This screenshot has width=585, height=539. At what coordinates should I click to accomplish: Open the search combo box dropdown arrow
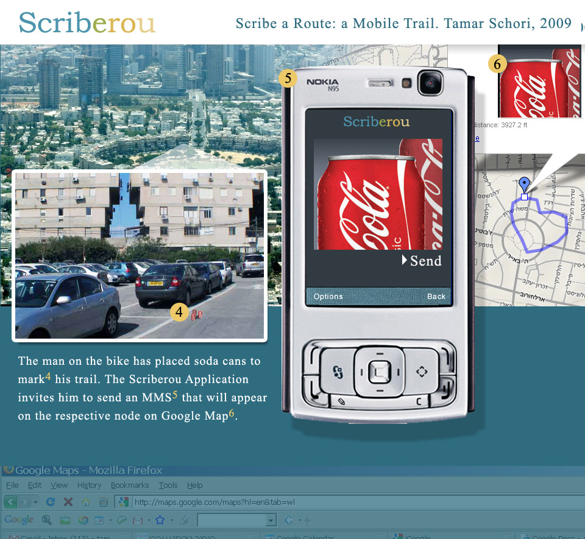[271, 520]
